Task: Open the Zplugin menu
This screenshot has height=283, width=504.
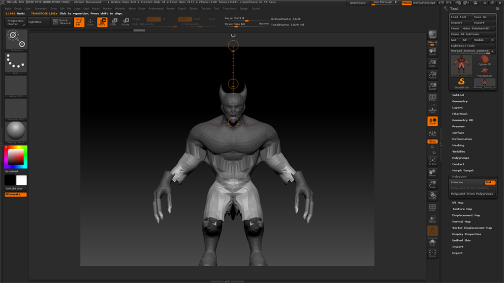Action: coord(243,8)
